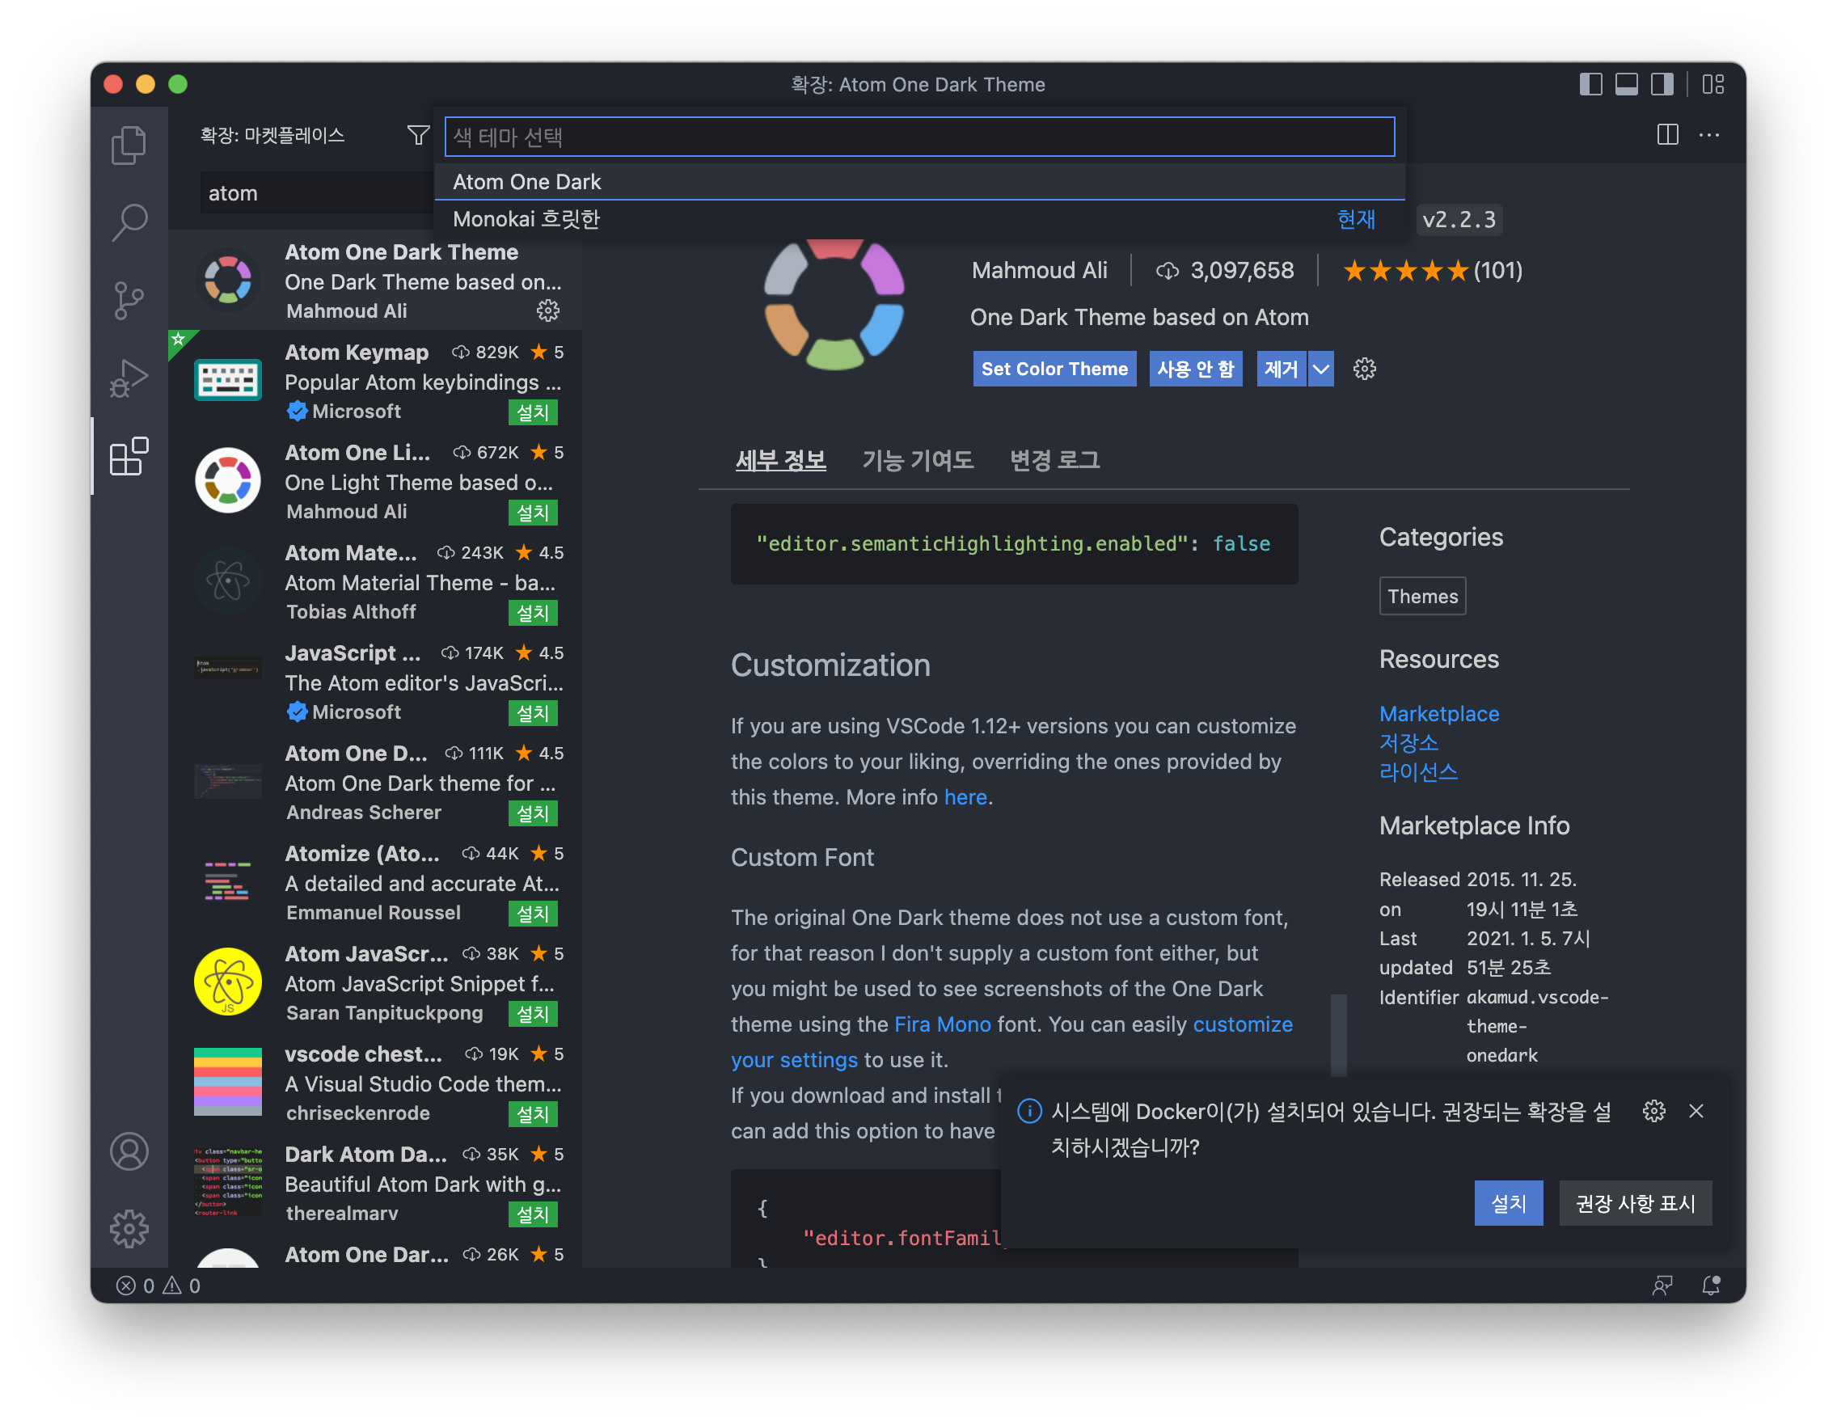Toggle the secondary sidebar layout button
The image size is (1837, 1423).
click(1662, 84)
